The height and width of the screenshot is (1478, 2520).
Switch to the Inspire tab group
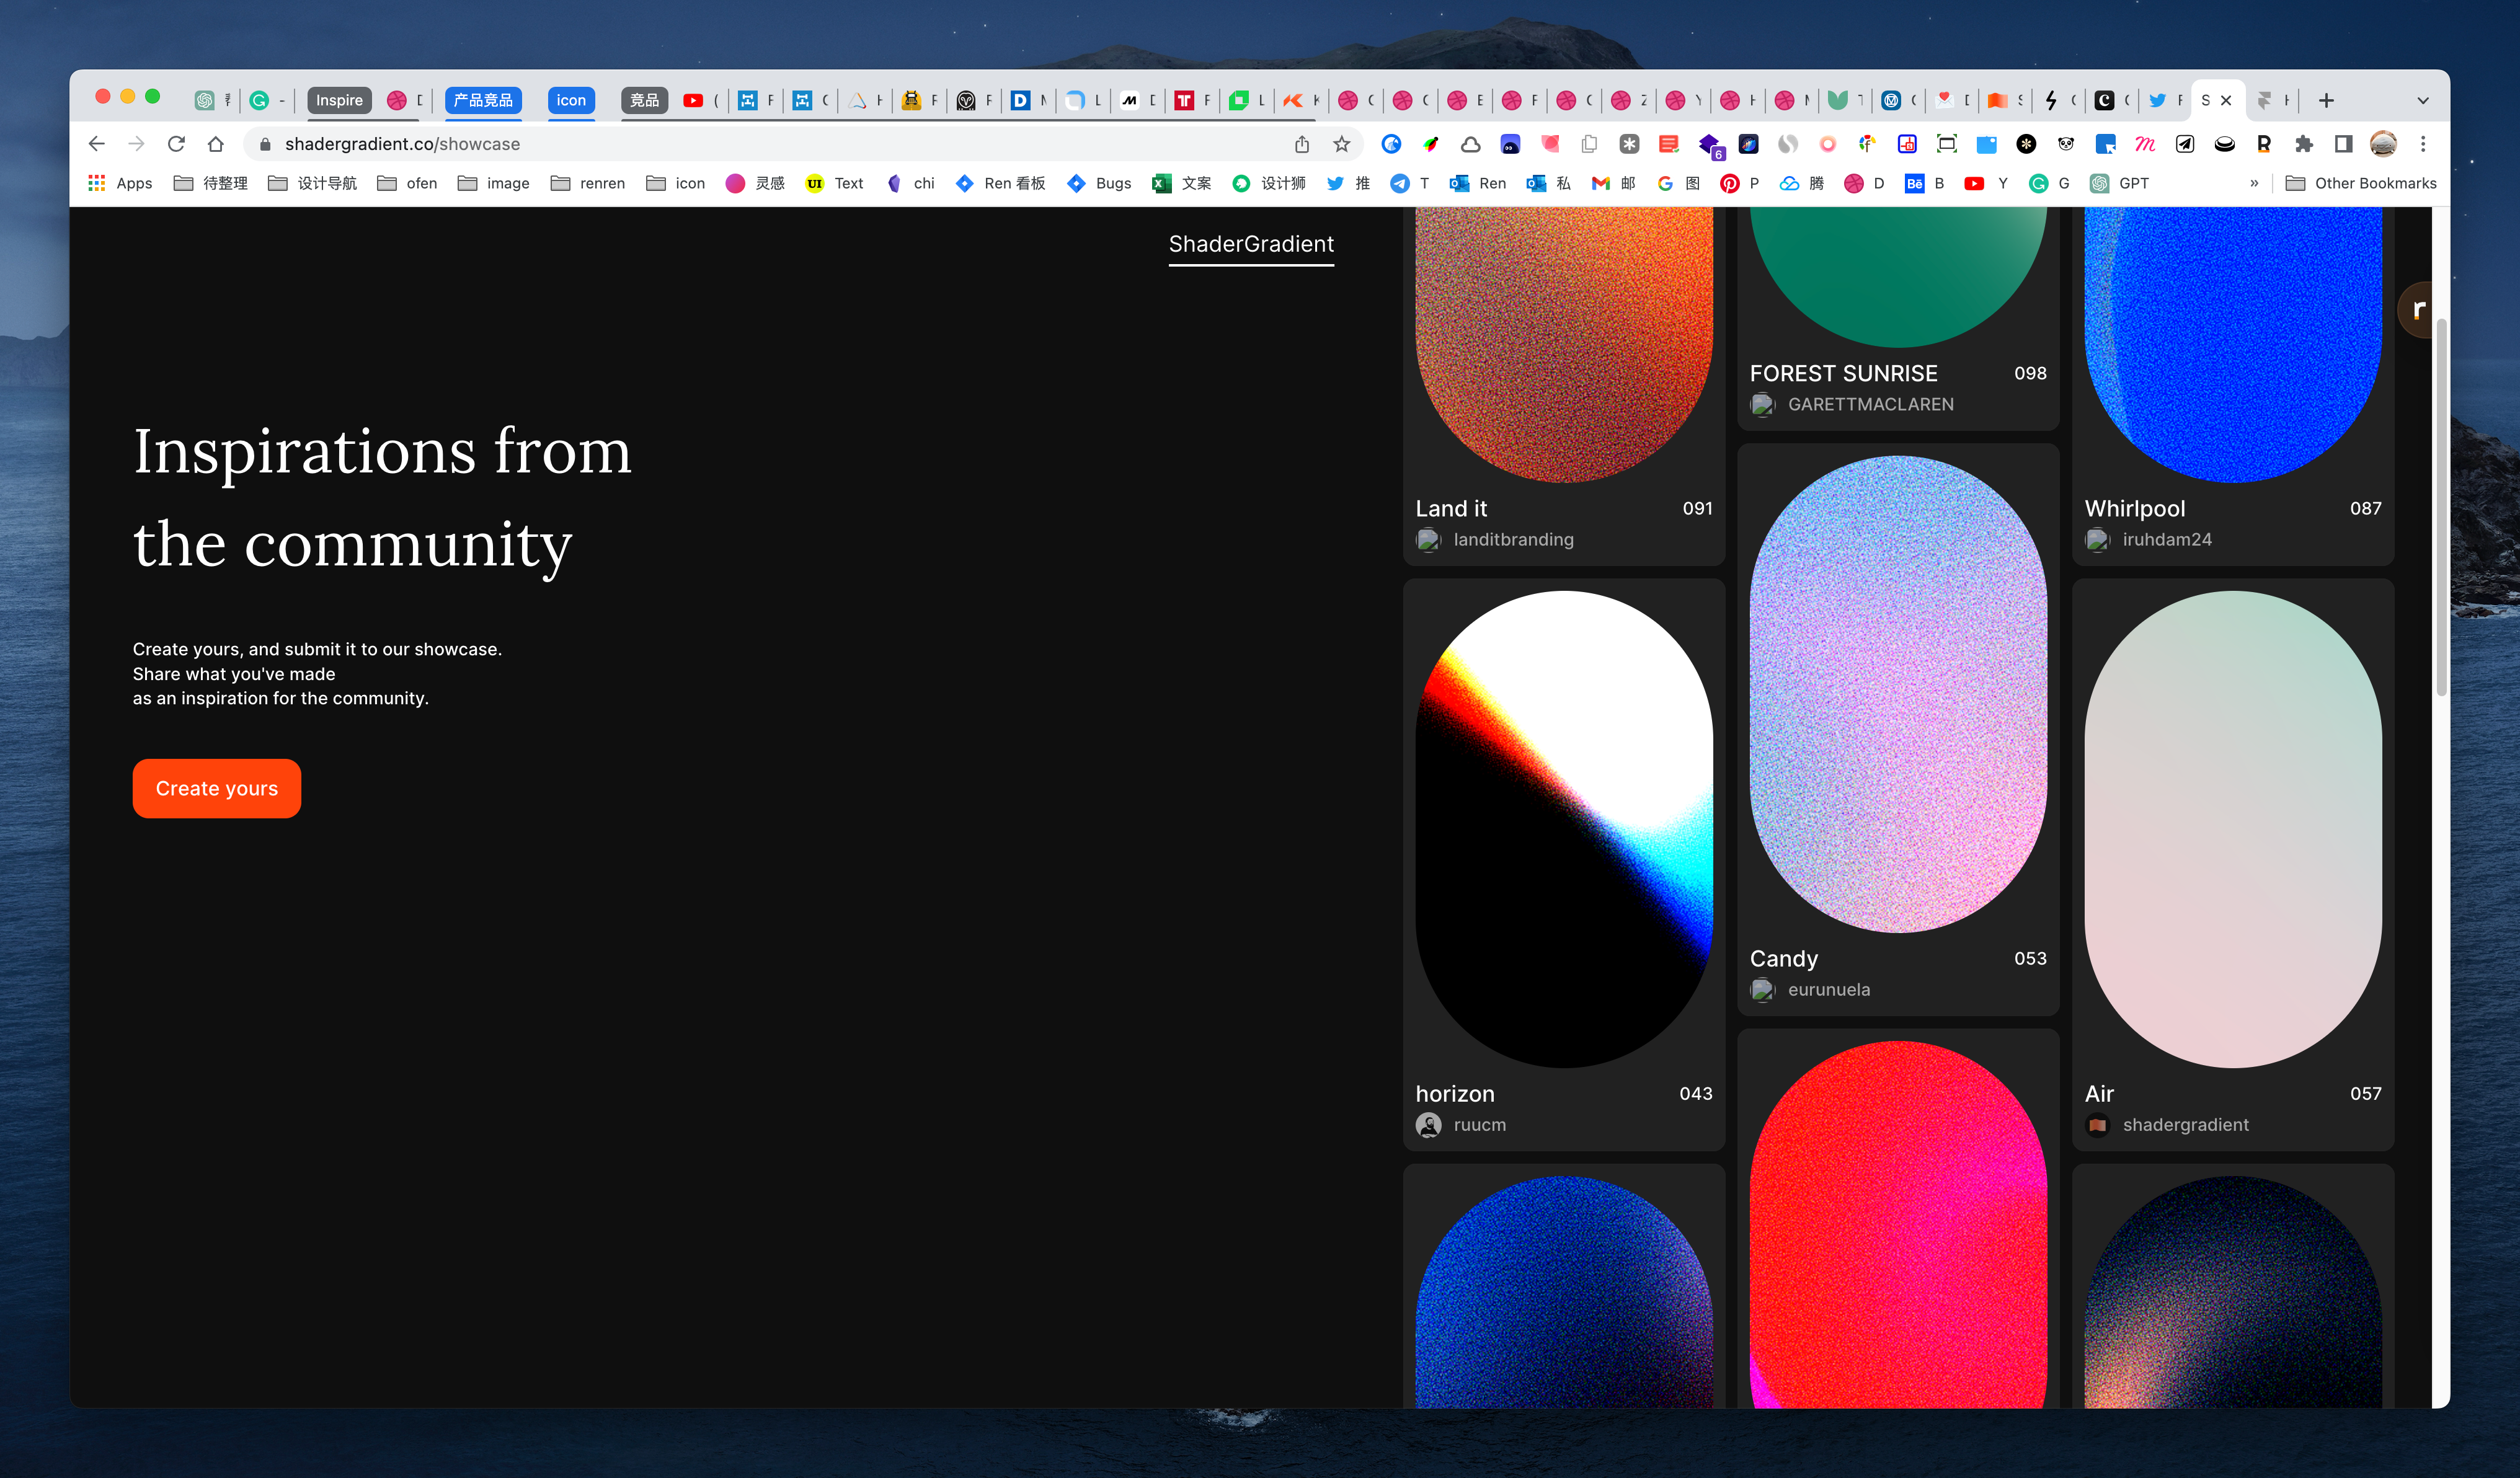(x=339, y=100)
